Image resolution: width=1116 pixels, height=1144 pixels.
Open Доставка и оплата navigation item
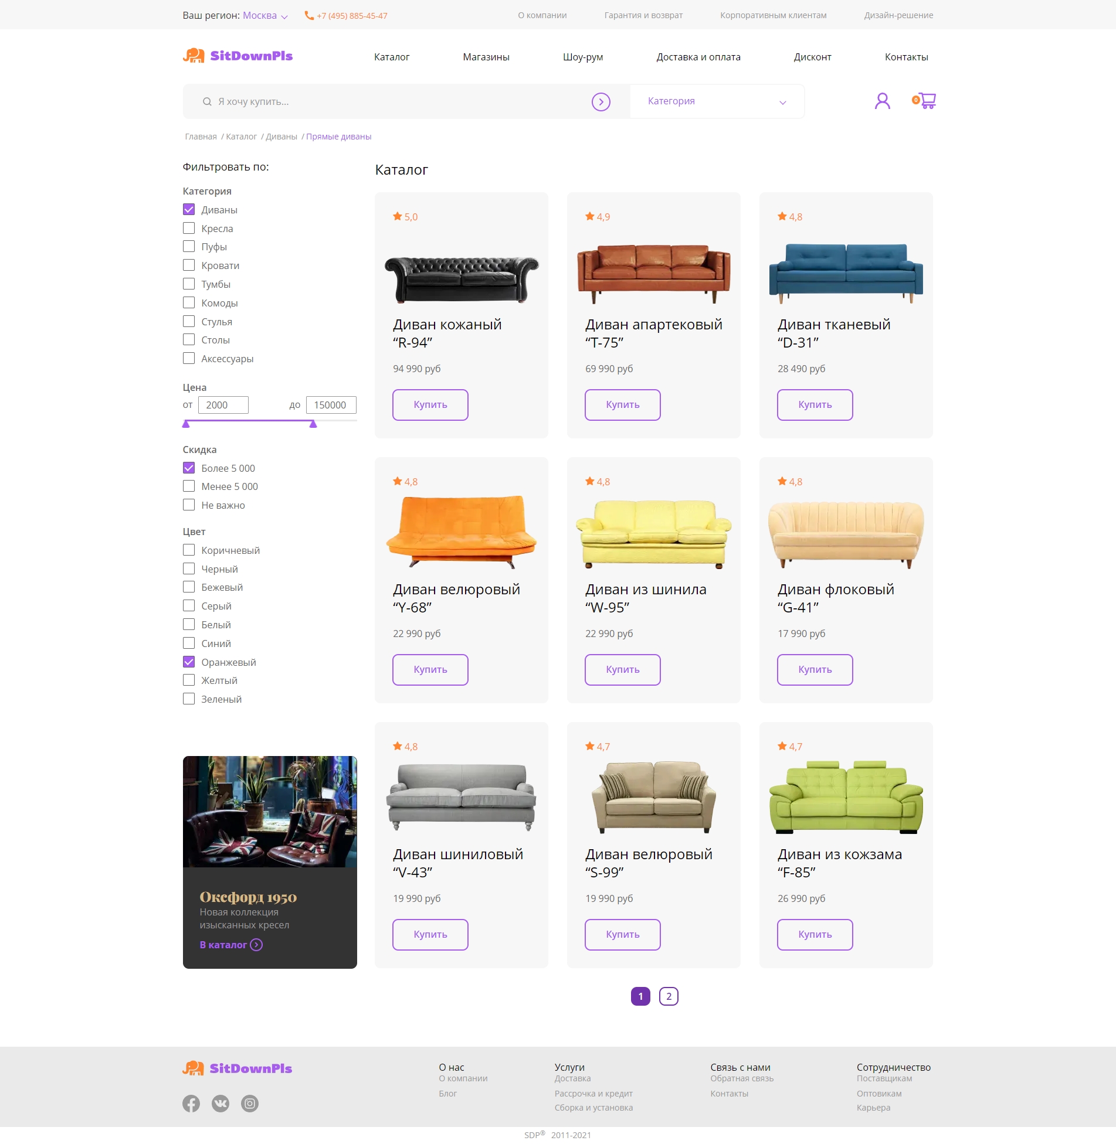coord(698,57)
